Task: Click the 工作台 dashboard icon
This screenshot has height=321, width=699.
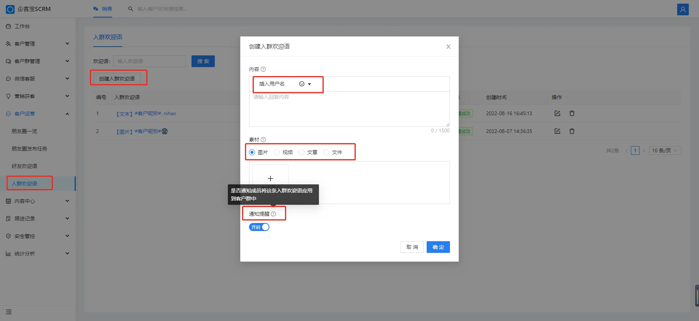Action: tap(8, 26)
